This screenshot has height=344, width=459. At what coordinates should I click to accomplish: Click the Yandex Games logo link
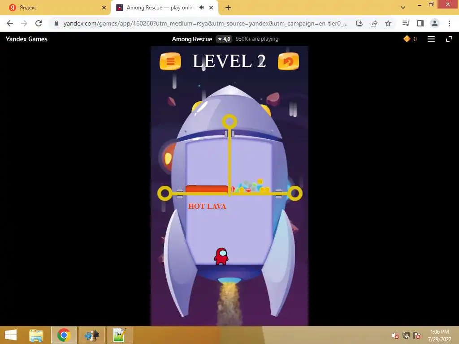click(26, 39)
